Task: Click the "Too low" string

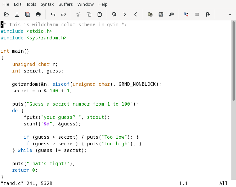Action: click(114, 137)
